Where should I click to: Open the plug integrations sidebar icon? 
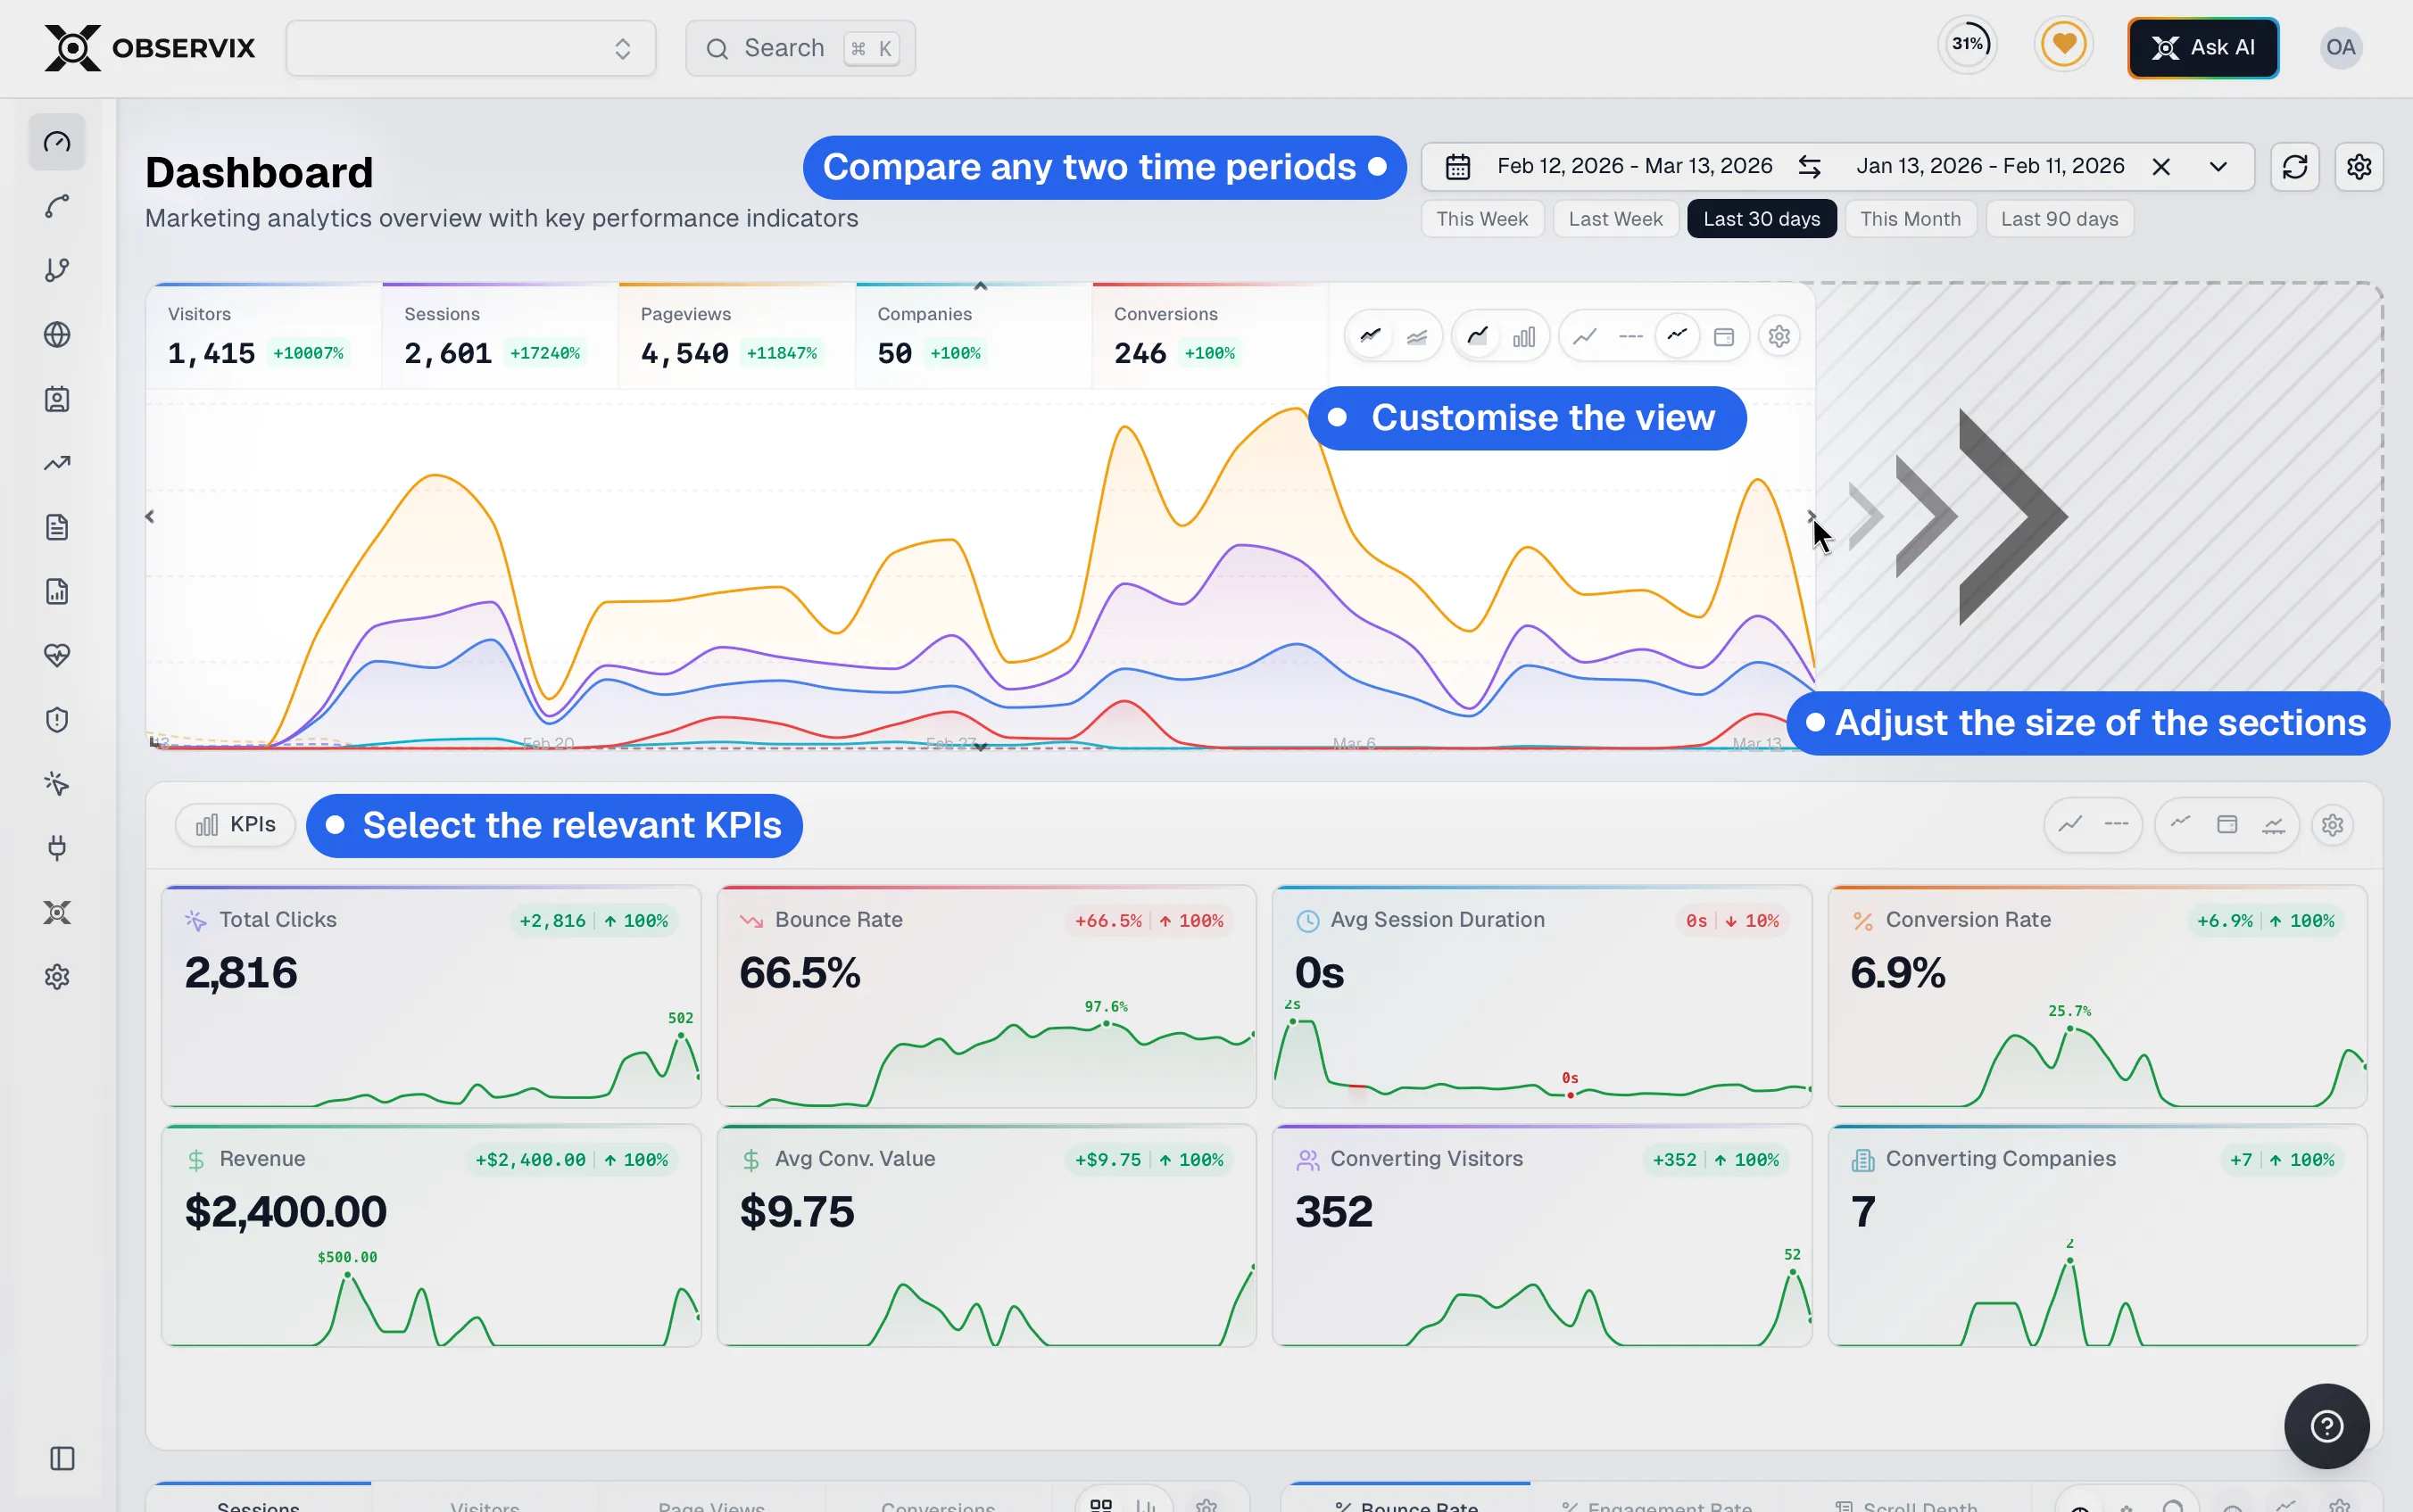coord(57,848)
